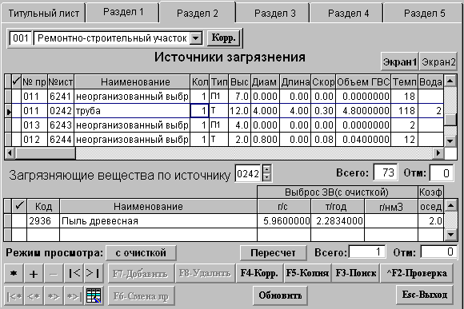The height and width of the screenshot is (309, 464).
Task: Click the Корр. button next to the dropdown
Action: [224, 38]
